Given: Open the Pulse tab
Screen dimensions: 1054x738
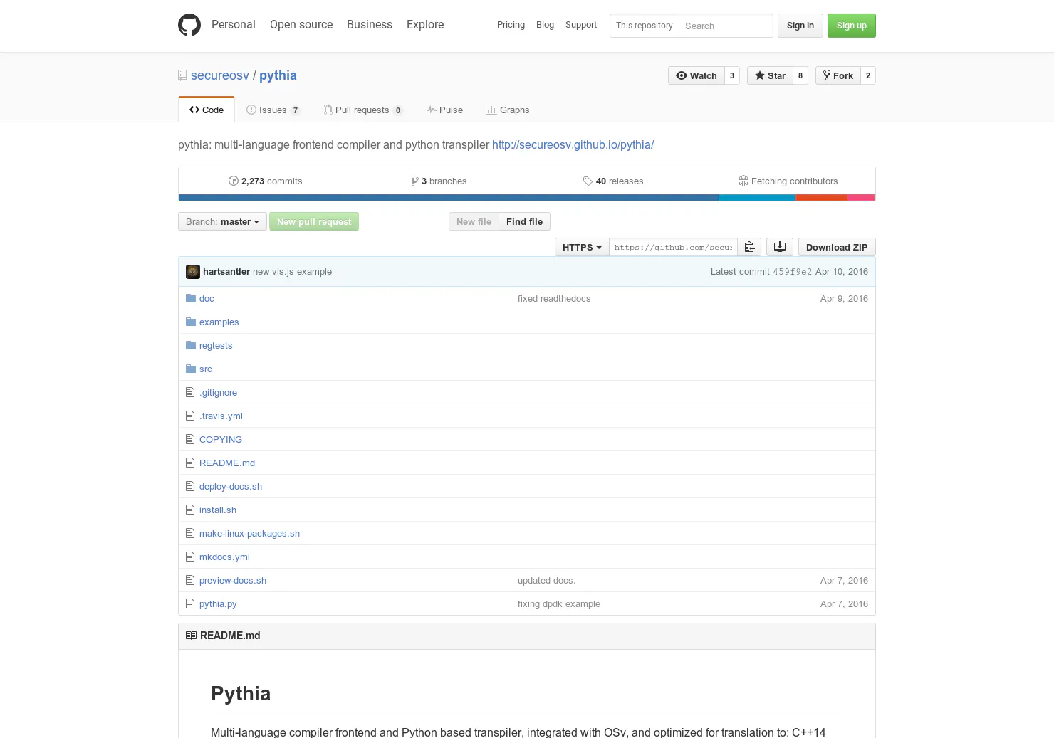Looking at the screenshot, I should (x=445, y=110).
